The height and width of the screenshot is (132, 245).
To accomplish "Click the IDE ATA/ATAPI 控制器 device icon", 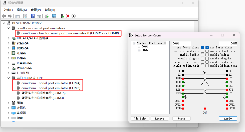I will coord(14,38).
